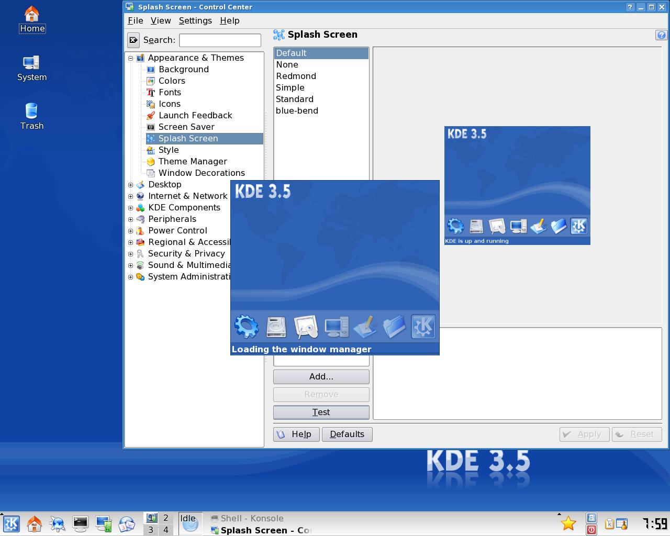Switch to virtual desktop 3 in the pager

pyautogui.click(x=151, y=530)
